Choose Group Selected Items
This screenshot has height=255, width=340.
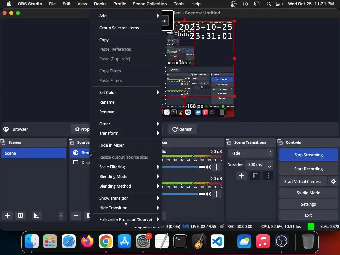126,28
